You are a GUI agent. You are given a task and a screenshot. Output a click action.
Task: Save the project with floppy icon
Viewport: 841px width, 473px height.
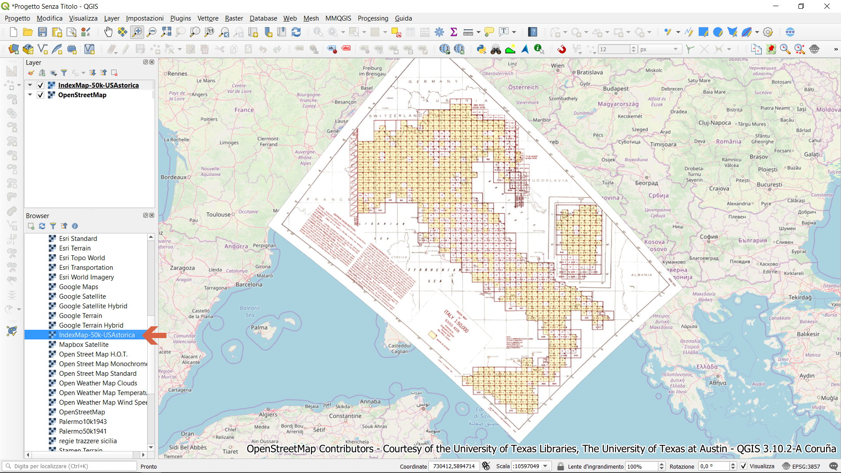point(42,32)
